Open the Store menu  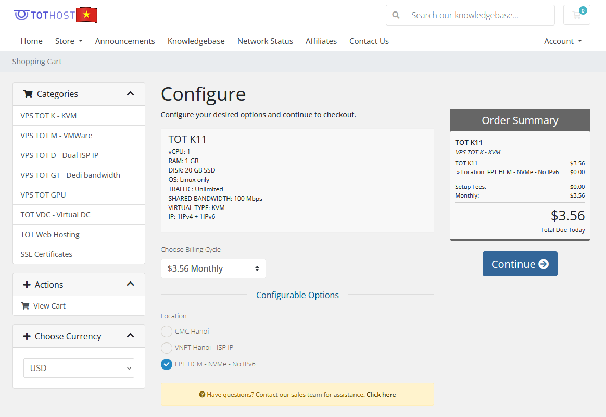(x=69, y=41)
